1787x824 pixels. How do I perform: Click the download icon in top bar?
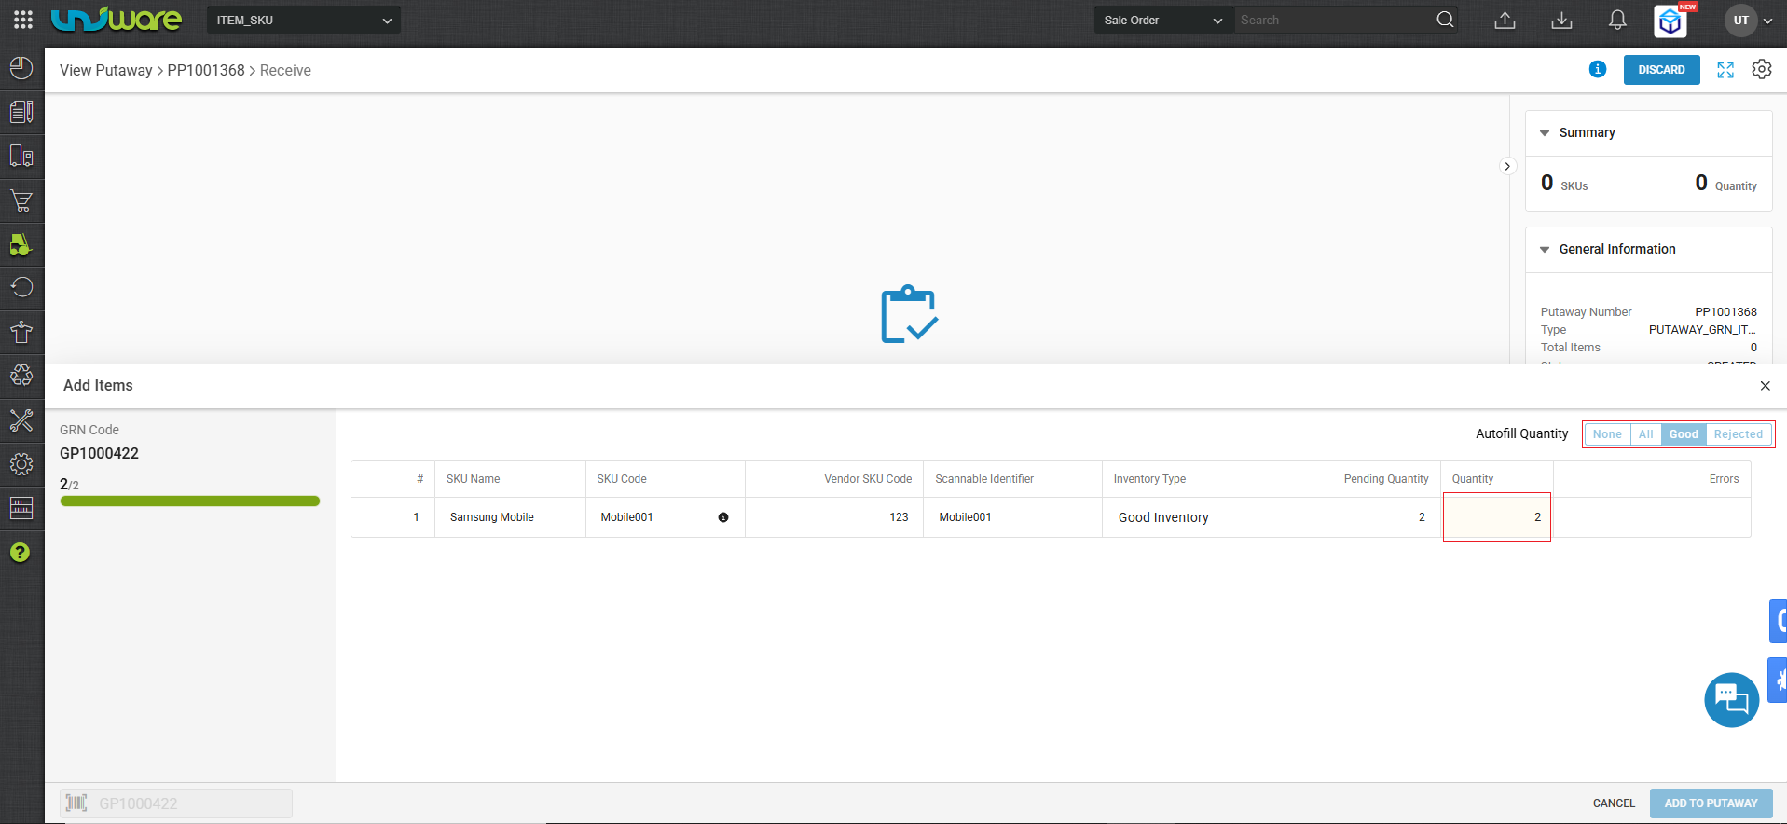(x=1561, y=21)
